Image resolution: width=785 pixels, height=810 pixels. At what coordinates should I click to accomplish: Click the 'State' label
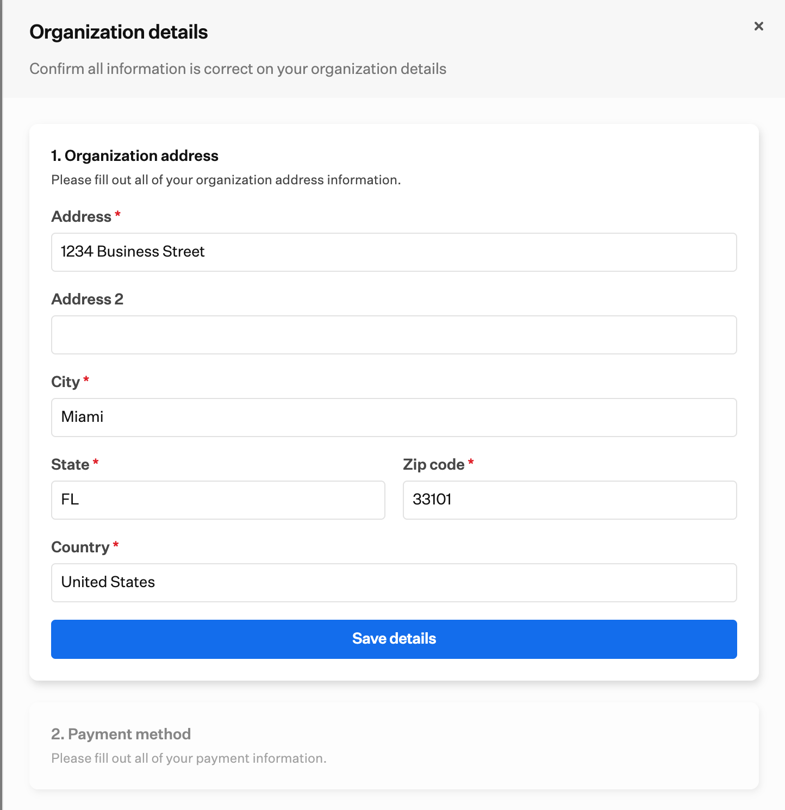point(70,464)
